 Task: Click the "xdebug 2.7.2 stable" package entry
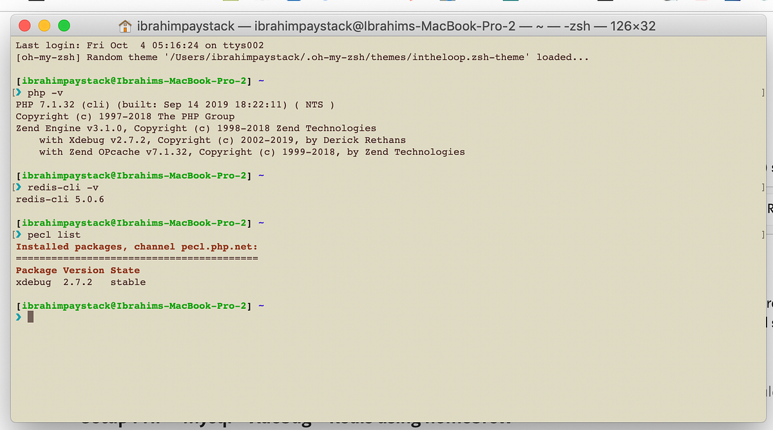tap(81, 282)
